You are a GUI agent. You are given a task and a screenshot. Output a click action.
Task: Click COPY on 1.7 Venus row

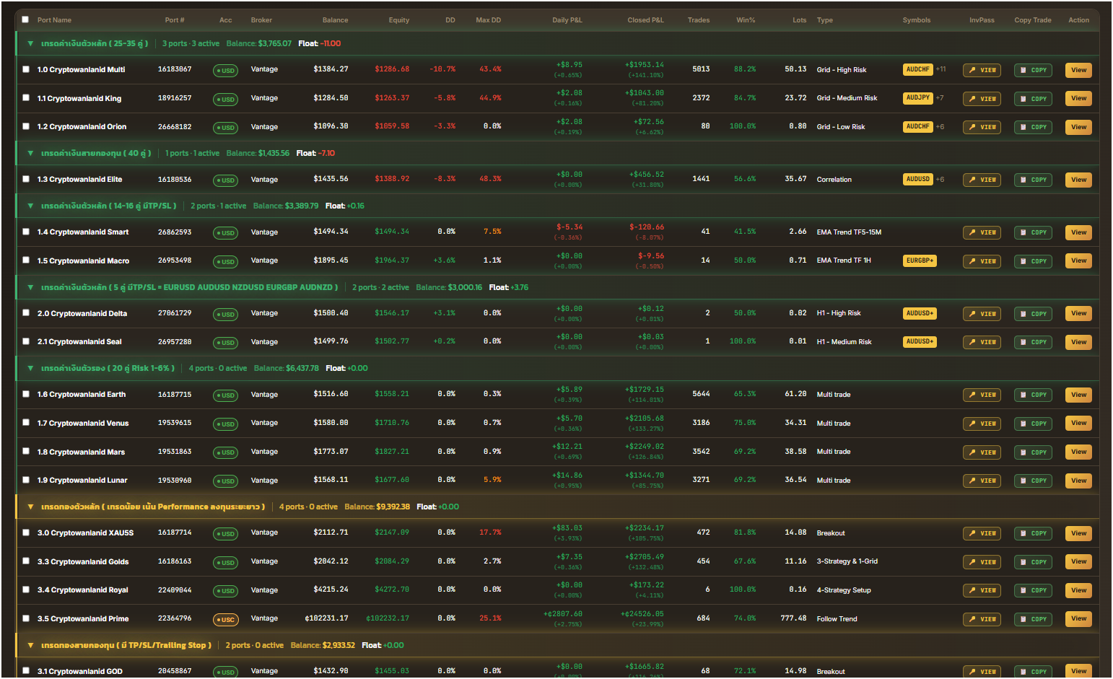pos(1033,424)
